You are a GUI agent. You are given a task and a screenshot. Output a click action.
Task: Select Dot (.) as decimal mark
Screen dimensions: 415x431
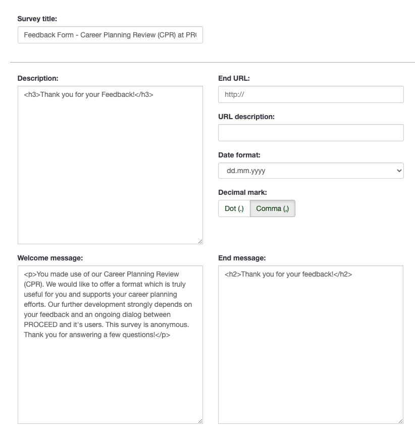[234, 208]
